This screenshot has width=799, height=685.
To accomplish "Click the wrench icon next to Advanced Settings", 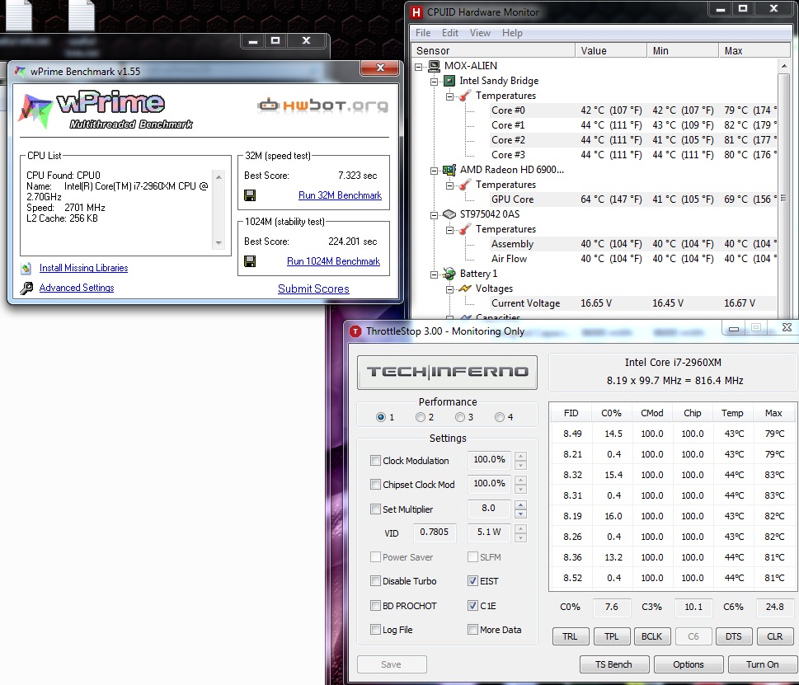I will point(26,289).
